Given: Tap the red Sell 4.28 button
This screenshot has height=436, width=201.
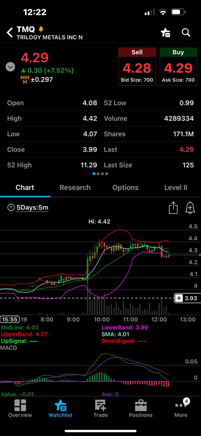Looking at the screenshot, I should point(137,66).
